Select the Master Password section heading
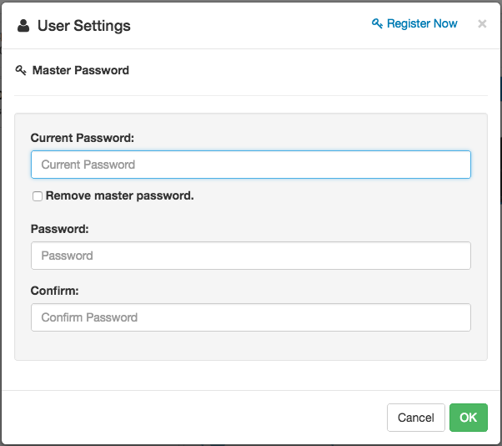Screen dimensions: 502x446 point(81,70)
